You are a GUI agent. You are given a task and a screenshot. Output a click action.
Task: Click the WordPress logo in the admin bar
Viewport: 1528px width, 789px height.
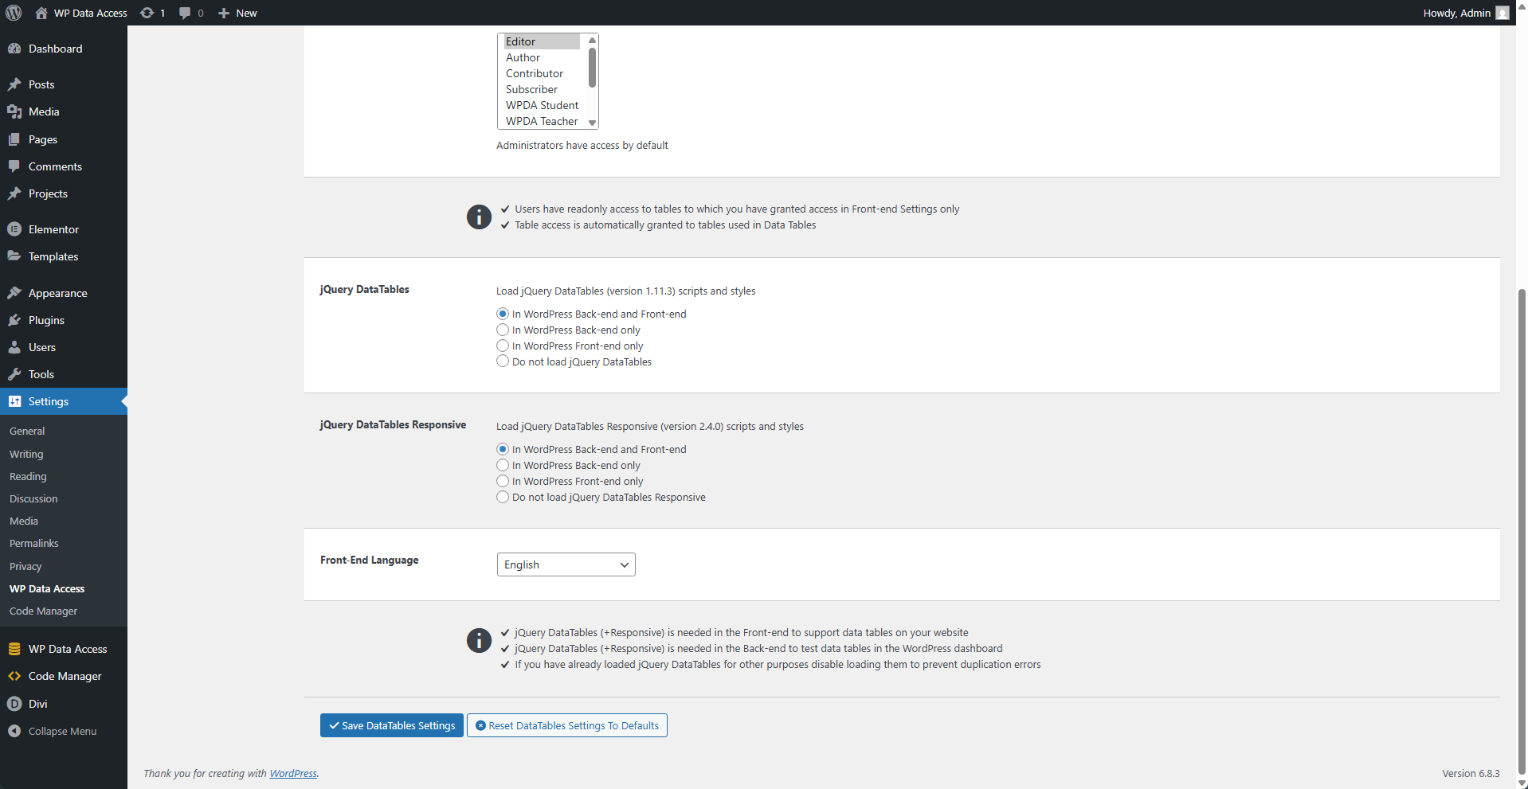tap(13, 13)
